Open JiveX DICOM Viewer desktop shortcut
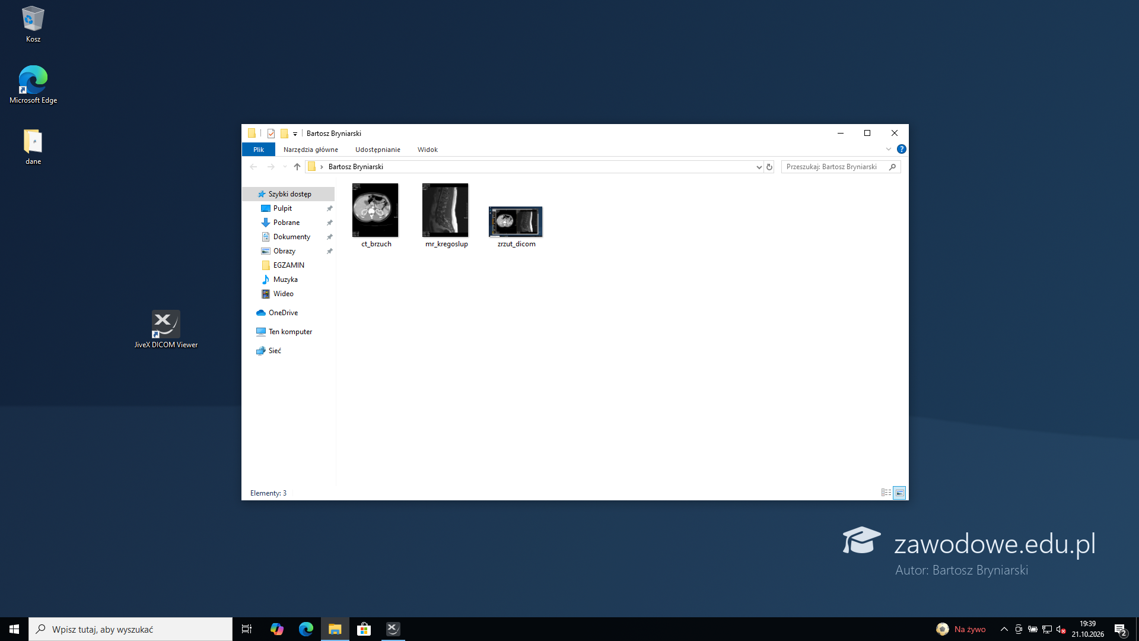Viewport: 1139px width, 641px height. [166, 329]
